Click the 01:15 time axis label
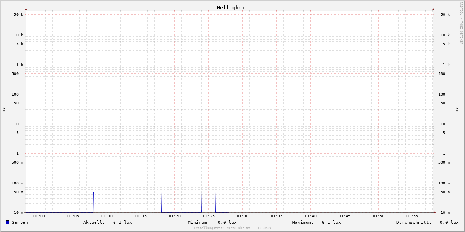465x232 pixels. pos(141,216)
